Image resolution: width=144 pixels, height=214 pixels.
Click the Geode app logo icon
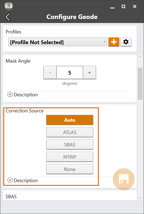pyautogui.click(x=9, y=6)
